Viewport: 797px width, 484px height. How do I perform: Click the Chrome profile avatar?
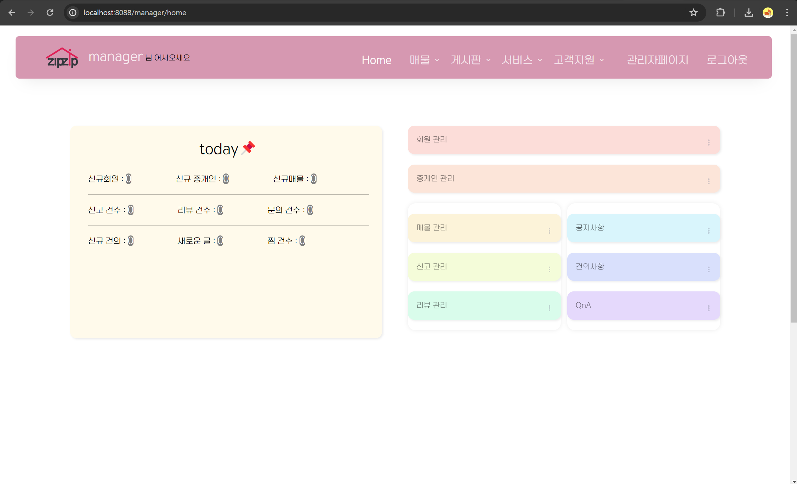pos(768,13)
